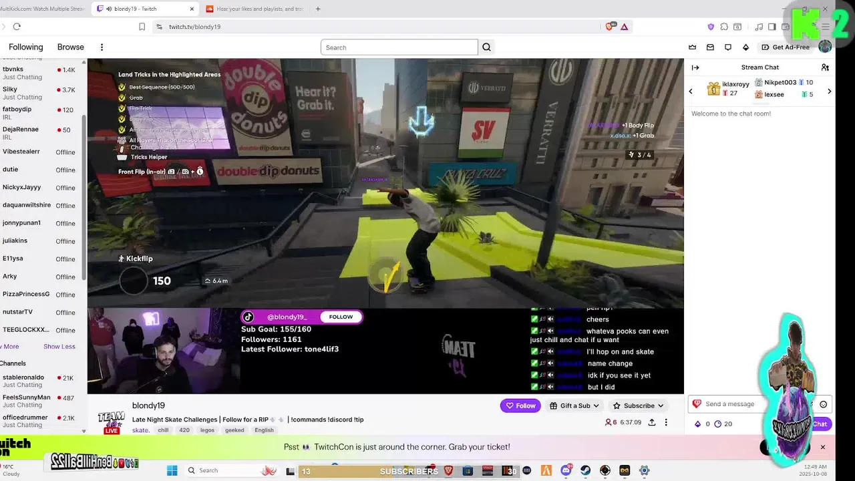Image resolution: width=855 pixels, height=481 pixels.
Task: Share the blondy19 stream
Action: point(651,422)
